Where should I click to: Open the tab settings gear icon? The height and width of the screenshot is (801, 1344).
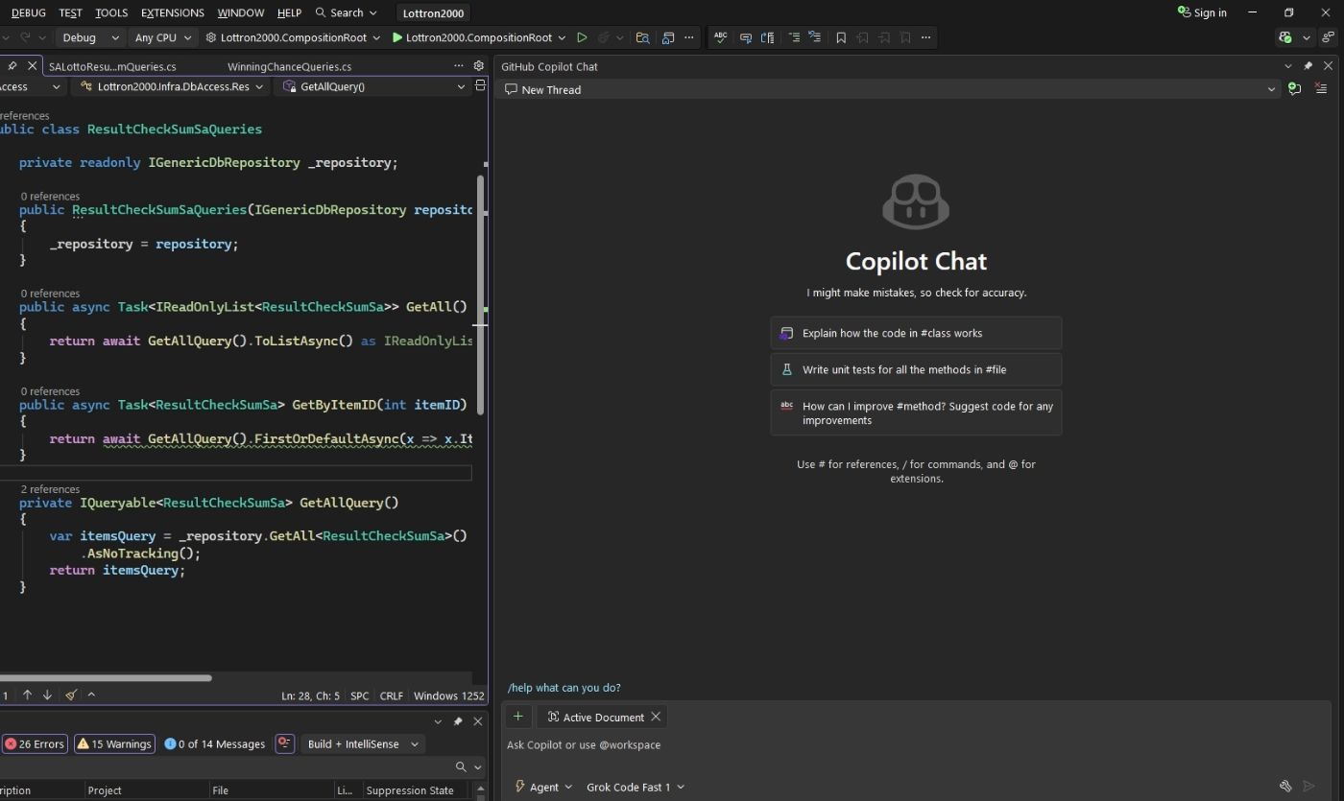pyautogui.click(x=479, y=66)
